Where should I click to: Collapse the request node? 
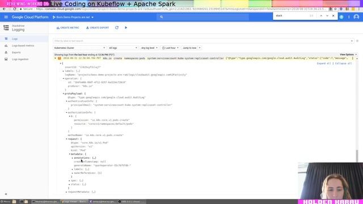point(66,139)
